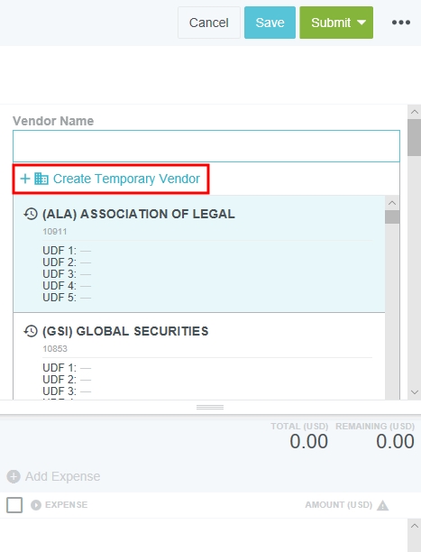Click the warning triangle icon near Amount column

382,505
